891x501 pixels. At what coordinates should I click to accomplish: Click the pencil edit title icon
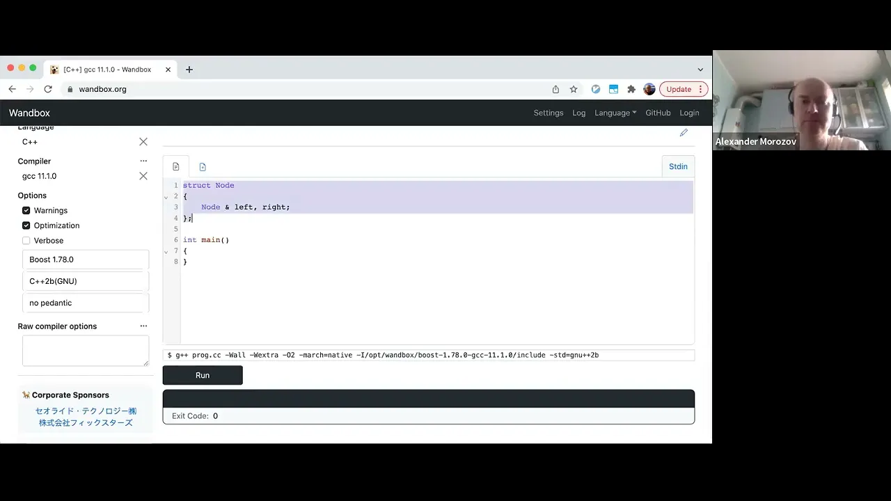point(684,133)
